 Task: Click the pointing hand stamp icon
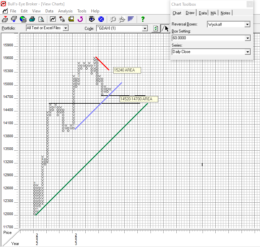click(x=62, y=19)
